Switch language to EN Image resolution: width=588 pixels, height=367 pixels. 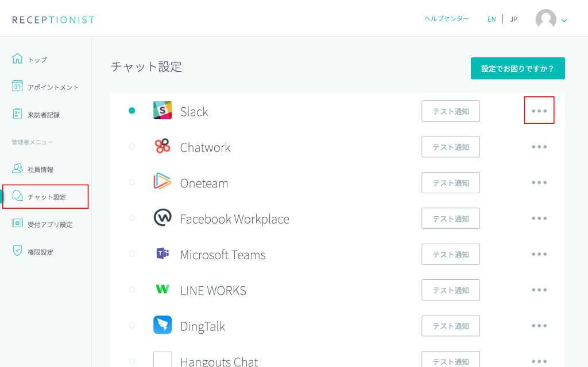tap(492, 19)
